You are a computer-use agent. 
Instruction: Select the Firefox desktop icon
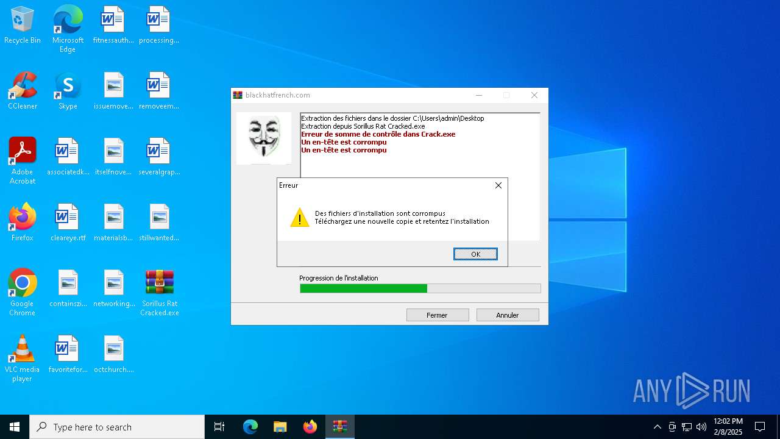coord(23,223)
